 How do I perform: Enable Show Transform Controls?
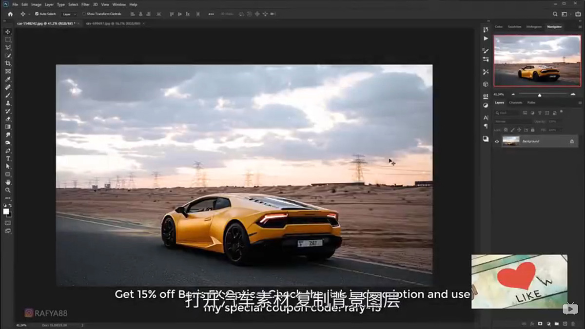[x=84, y=14]
